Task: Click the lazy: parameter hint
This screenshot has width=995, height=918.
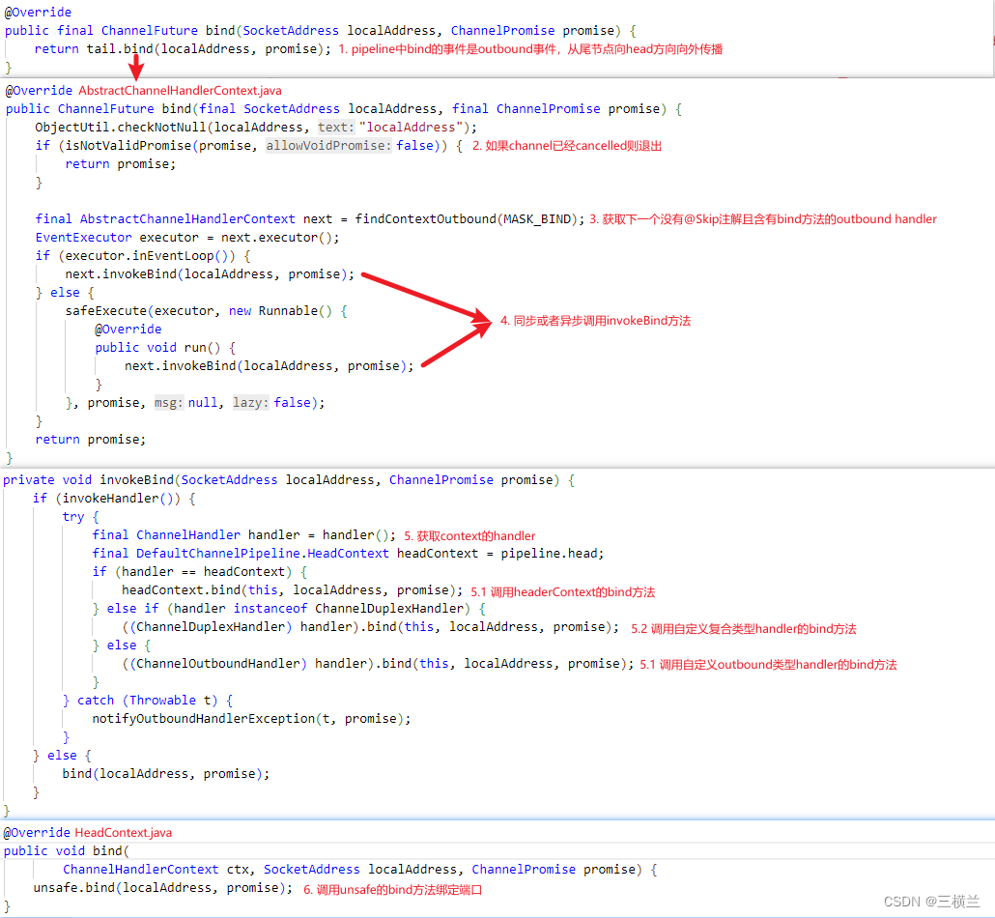Action: 250,403
